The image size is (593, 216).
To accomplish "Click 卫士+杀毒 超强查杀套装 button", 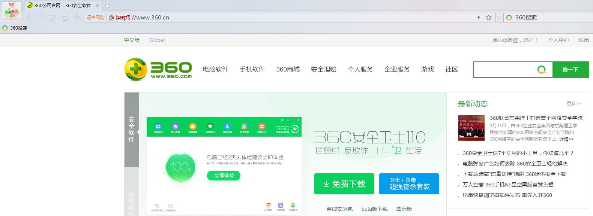I will pos(409,184).
